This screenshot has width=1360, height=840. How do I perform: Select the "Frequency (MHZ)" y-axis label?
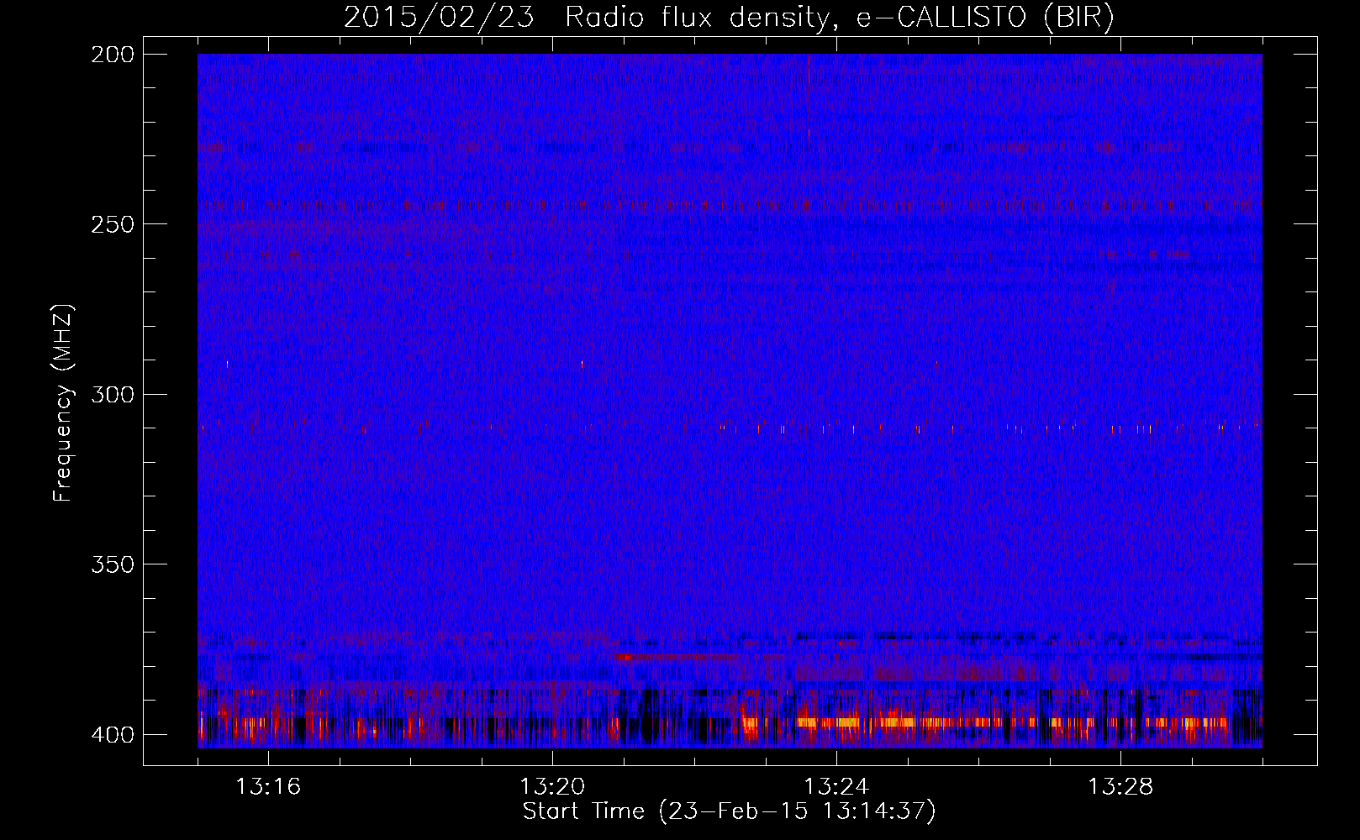coord(63,403)
